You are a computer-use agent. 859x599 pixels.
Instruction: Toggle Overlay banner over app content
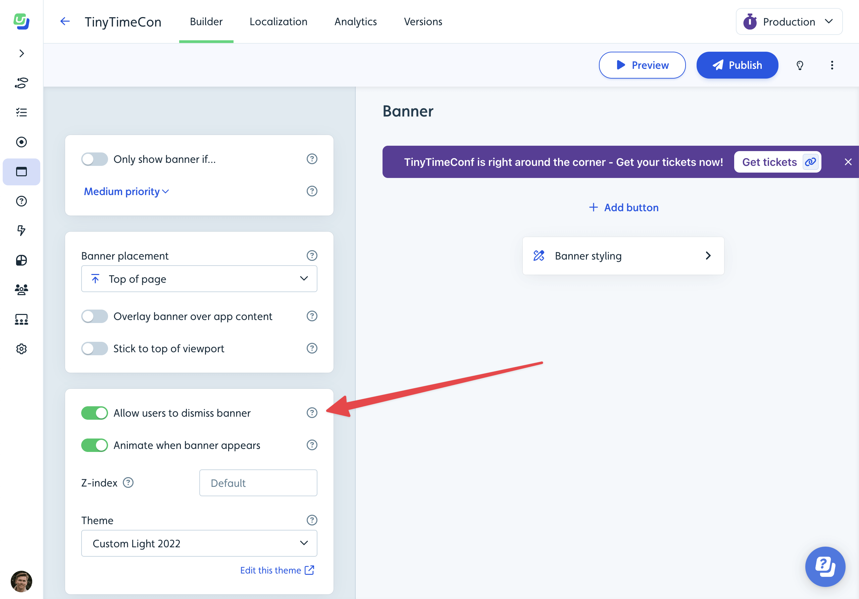click(95, 317)
